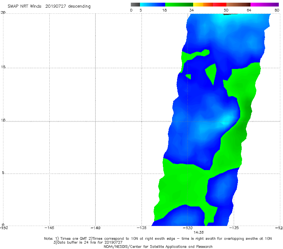Screen dimensions: 283x249
Task: Click the gray segment of the color bar
Action: [x=135, y=5]
